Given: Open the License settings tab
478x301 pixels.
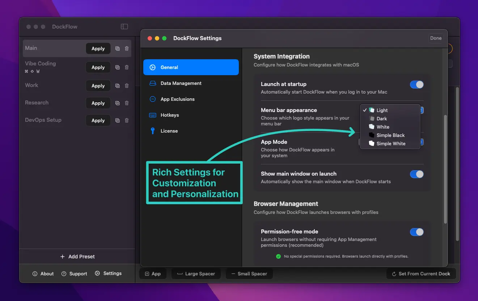Looking at the screenshot, I should (191, 131).
